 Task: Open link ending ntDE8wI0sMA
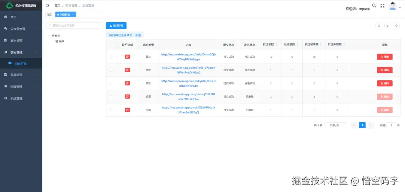[x=189, y=83]
